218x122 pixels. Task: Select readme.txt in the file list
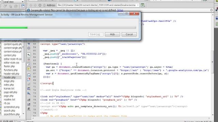pos(9,100)
